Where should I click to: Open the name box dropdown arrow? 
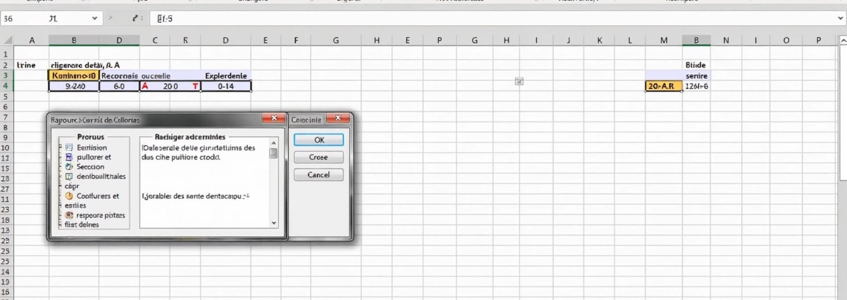click(94, 19)
